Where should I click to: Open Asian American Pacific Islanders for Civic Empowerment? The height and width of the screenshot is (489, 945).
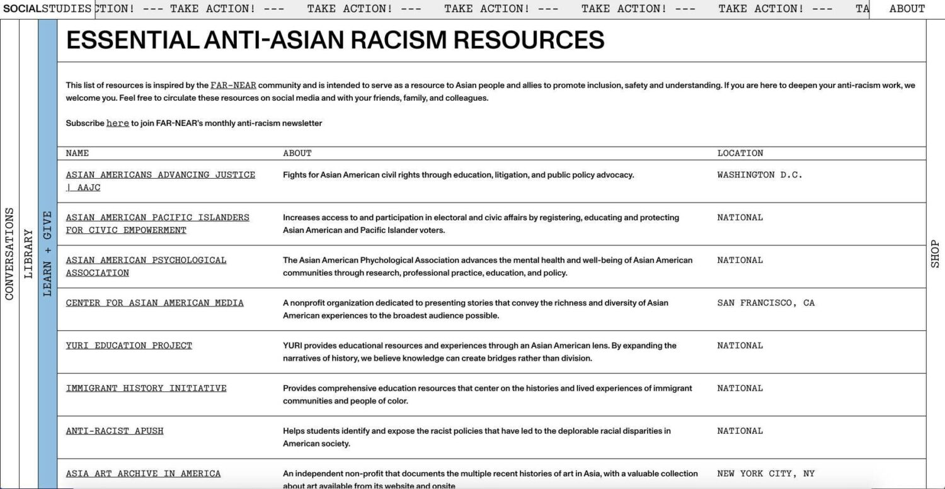[x=157, y=224]
